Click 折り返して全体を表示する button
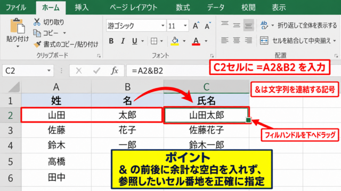 [x=307, y=25]
